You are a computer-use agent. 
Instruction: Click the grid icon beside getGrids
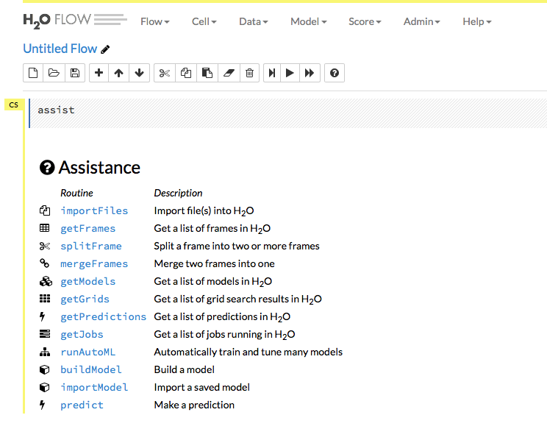45,299
